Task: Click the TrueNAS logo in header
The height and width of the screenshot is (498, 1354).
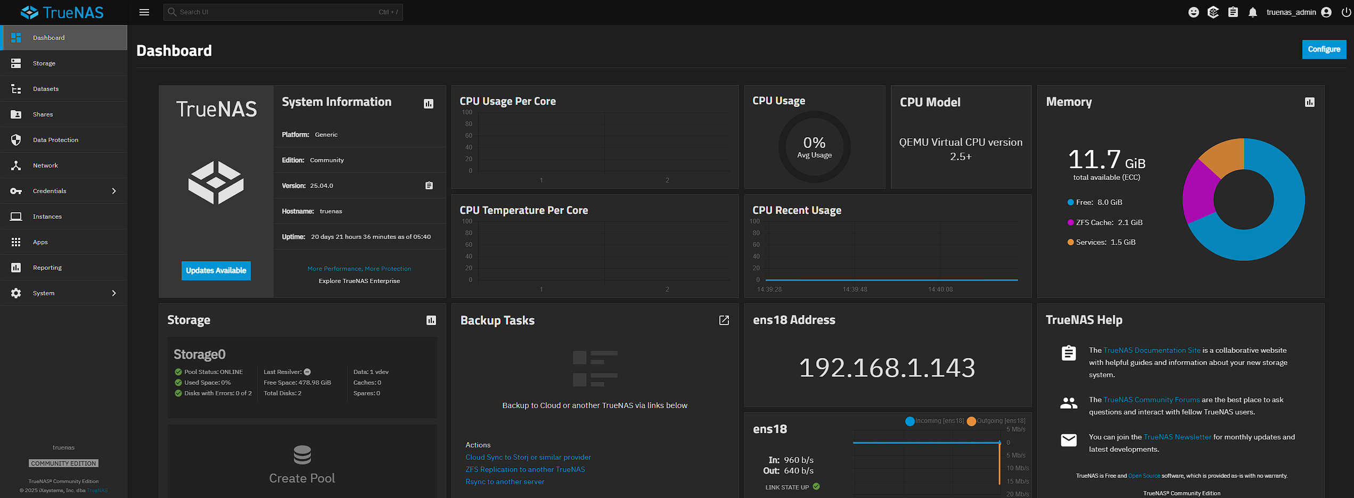Action: click(62, 12)
